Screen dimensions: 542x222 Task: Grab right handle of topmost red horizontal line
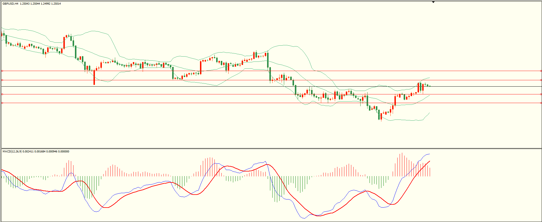coord(541,71)
